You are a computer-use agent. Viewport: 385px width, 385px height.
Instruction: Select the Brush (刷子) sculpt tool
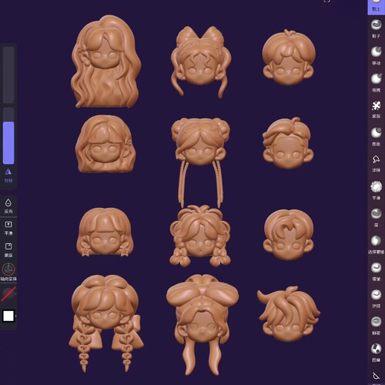click(376, 28)
